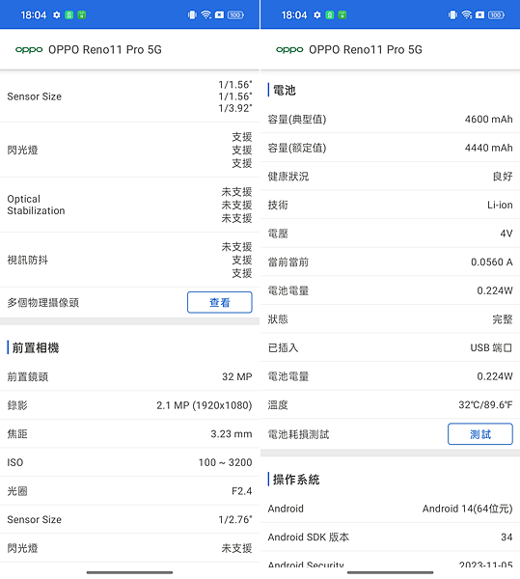Tap first green app notification icon, left status bar
The image size is (520, 579).
pyautogui.click(x=69, y=15)
